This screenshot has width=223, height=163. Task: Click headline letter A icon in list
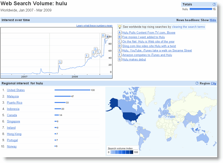(119, 33)
